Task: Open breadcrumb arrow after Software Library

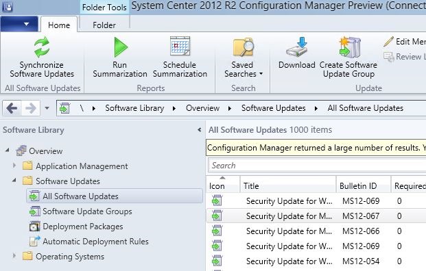Action: pos(174,108)
